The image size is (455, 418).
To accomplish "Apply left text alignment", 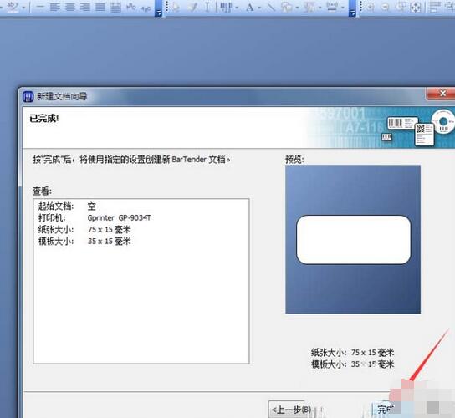I will (54, 7).
